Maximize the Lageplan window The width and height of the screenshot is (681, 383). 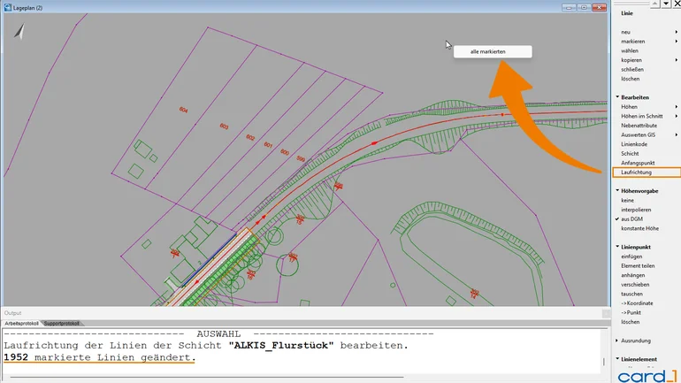point(583,7)
